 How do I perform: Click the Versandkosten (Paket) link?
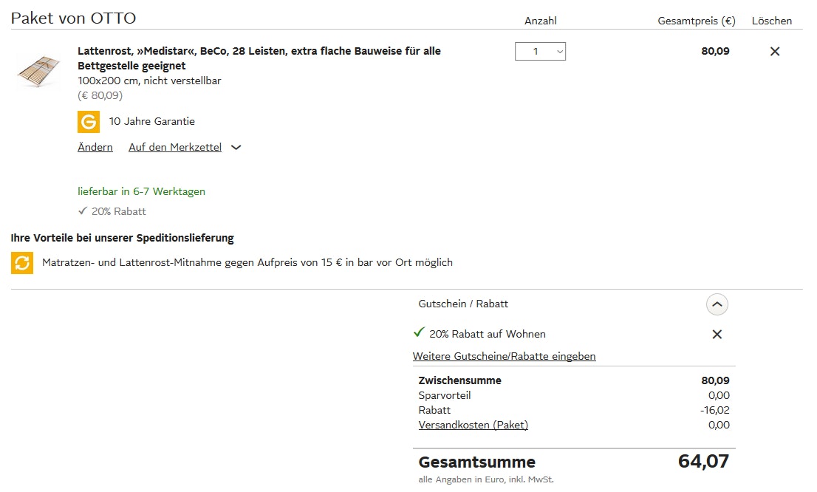coord(473,425)
